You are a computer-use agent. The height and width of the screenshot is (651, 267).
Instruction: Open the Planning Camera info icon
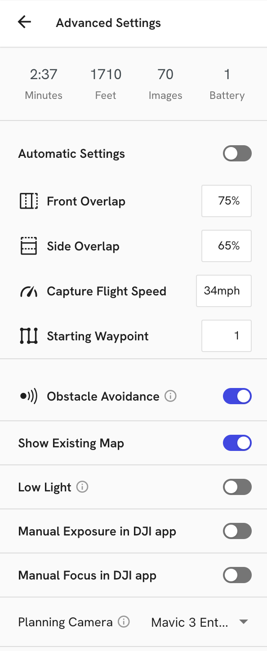click(x=124, y=622)
